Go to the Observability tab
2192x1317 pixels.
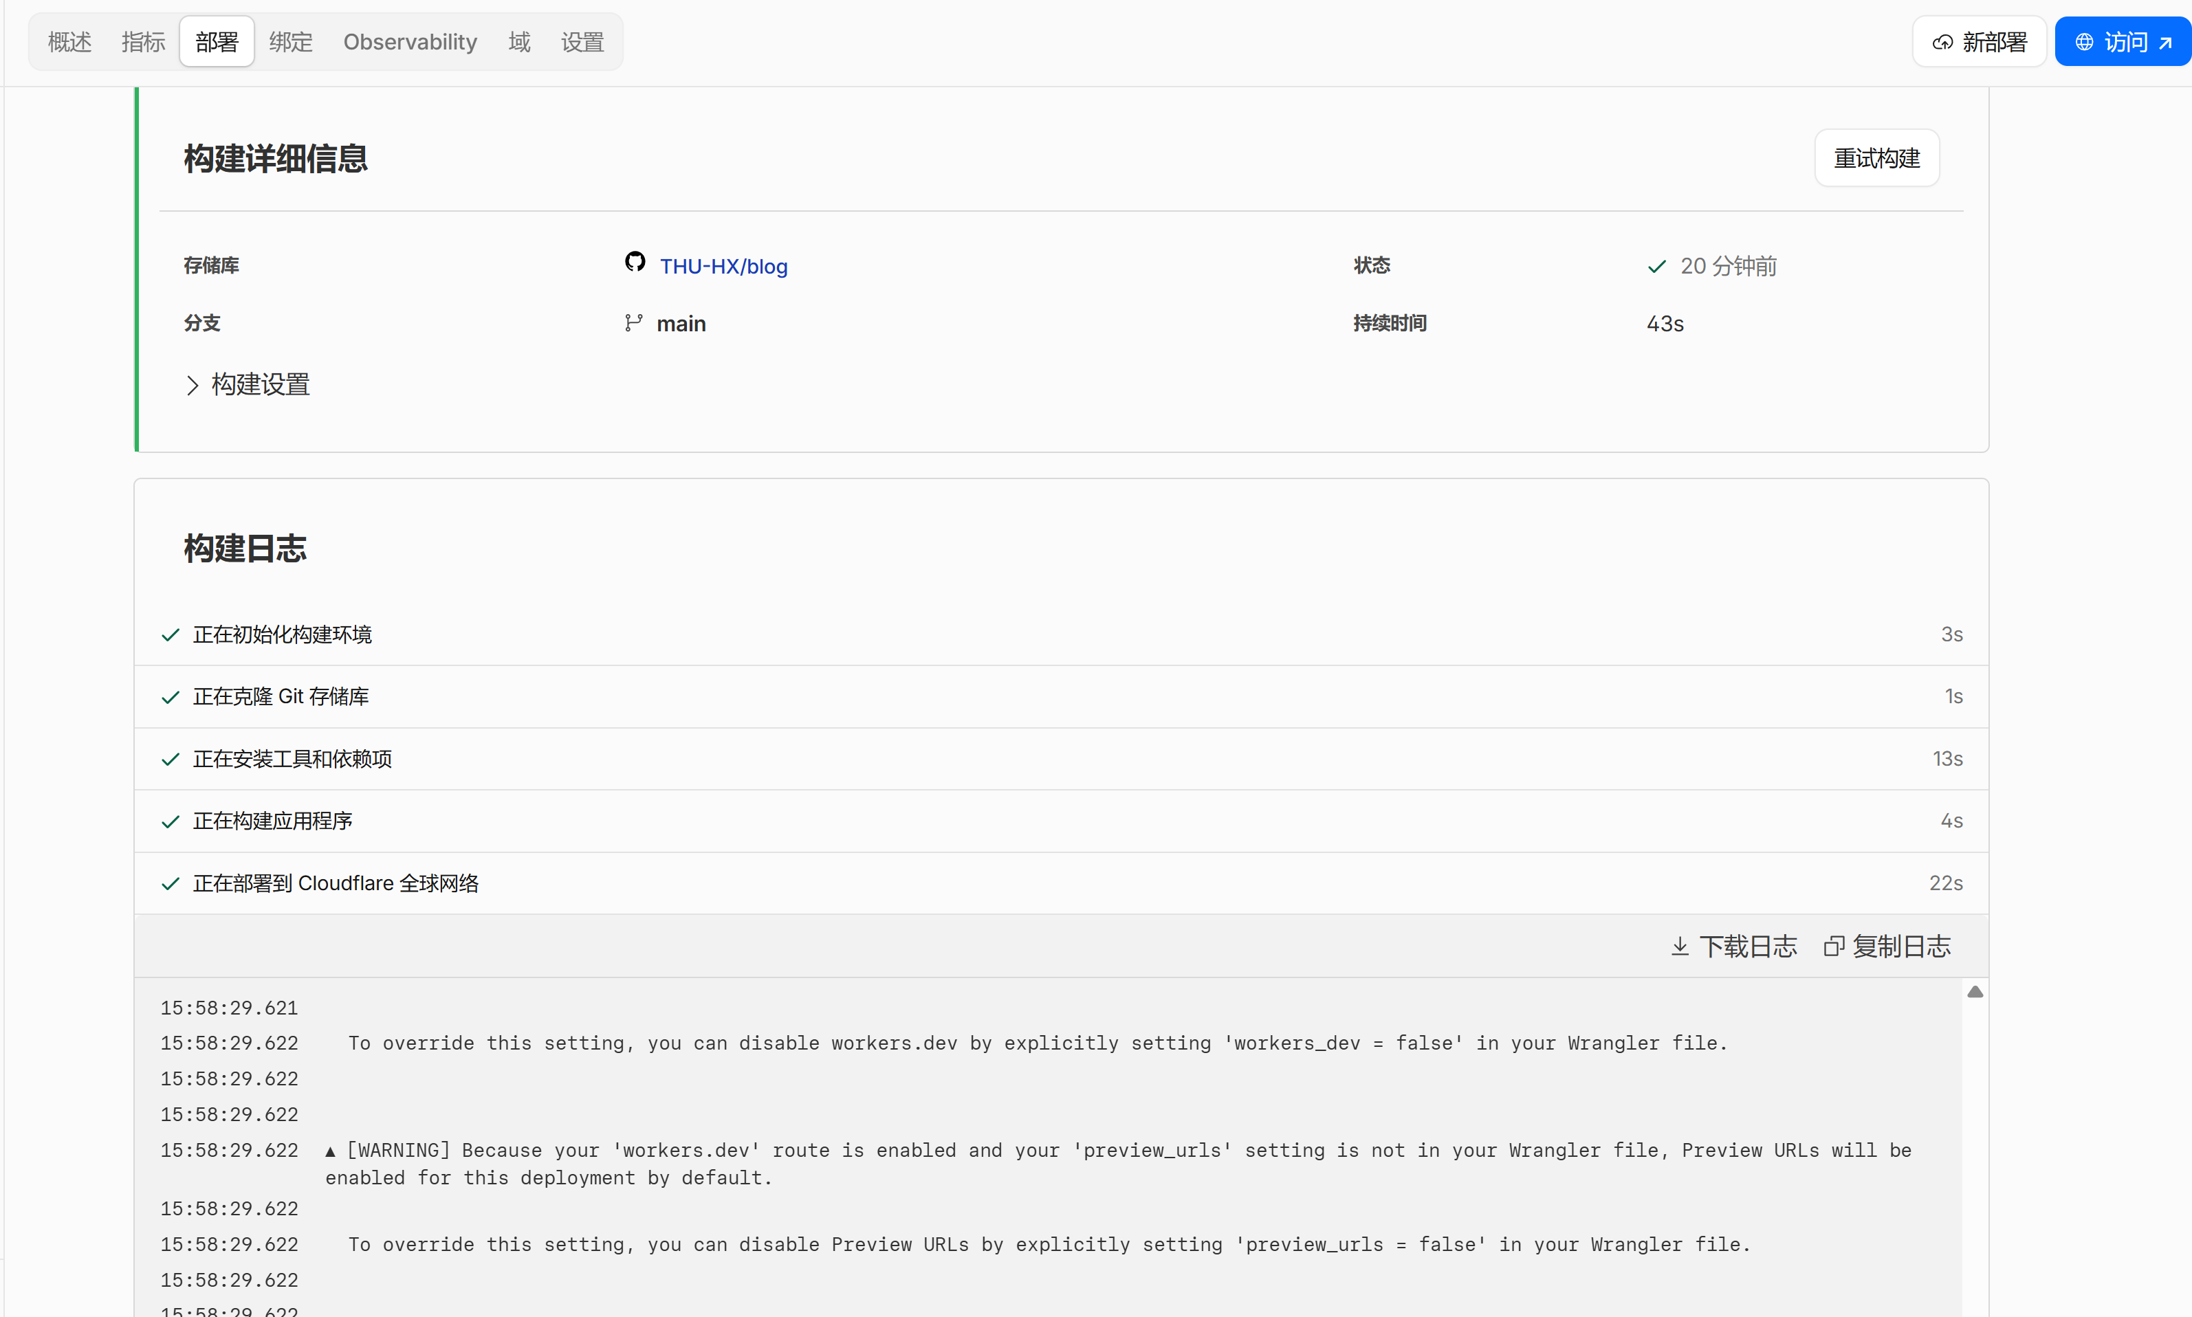(410, 42)
